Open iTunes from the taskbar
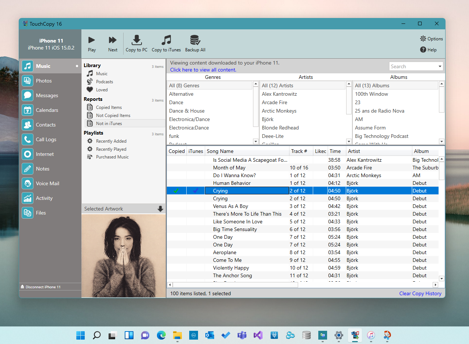469x344 pixels. click(371, 335)
